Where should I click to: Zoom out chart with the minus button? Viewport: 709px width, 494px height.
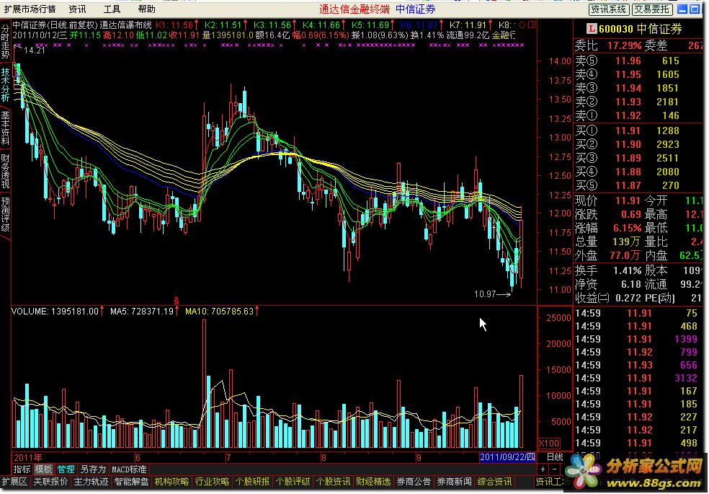point(554,469)
